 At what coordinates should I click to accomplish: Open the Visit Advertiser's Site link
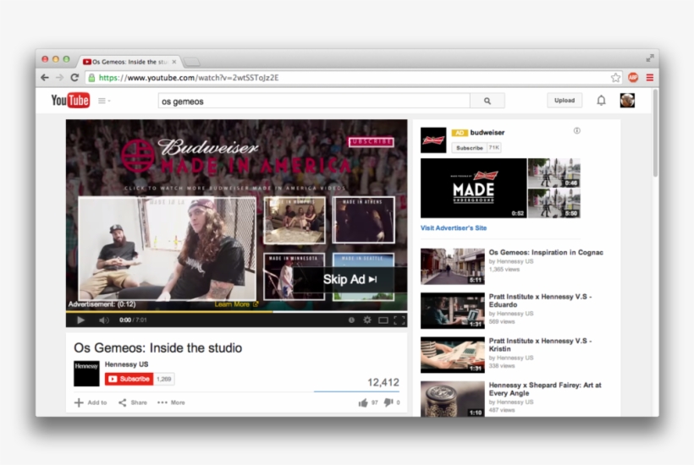pos(454,228)
